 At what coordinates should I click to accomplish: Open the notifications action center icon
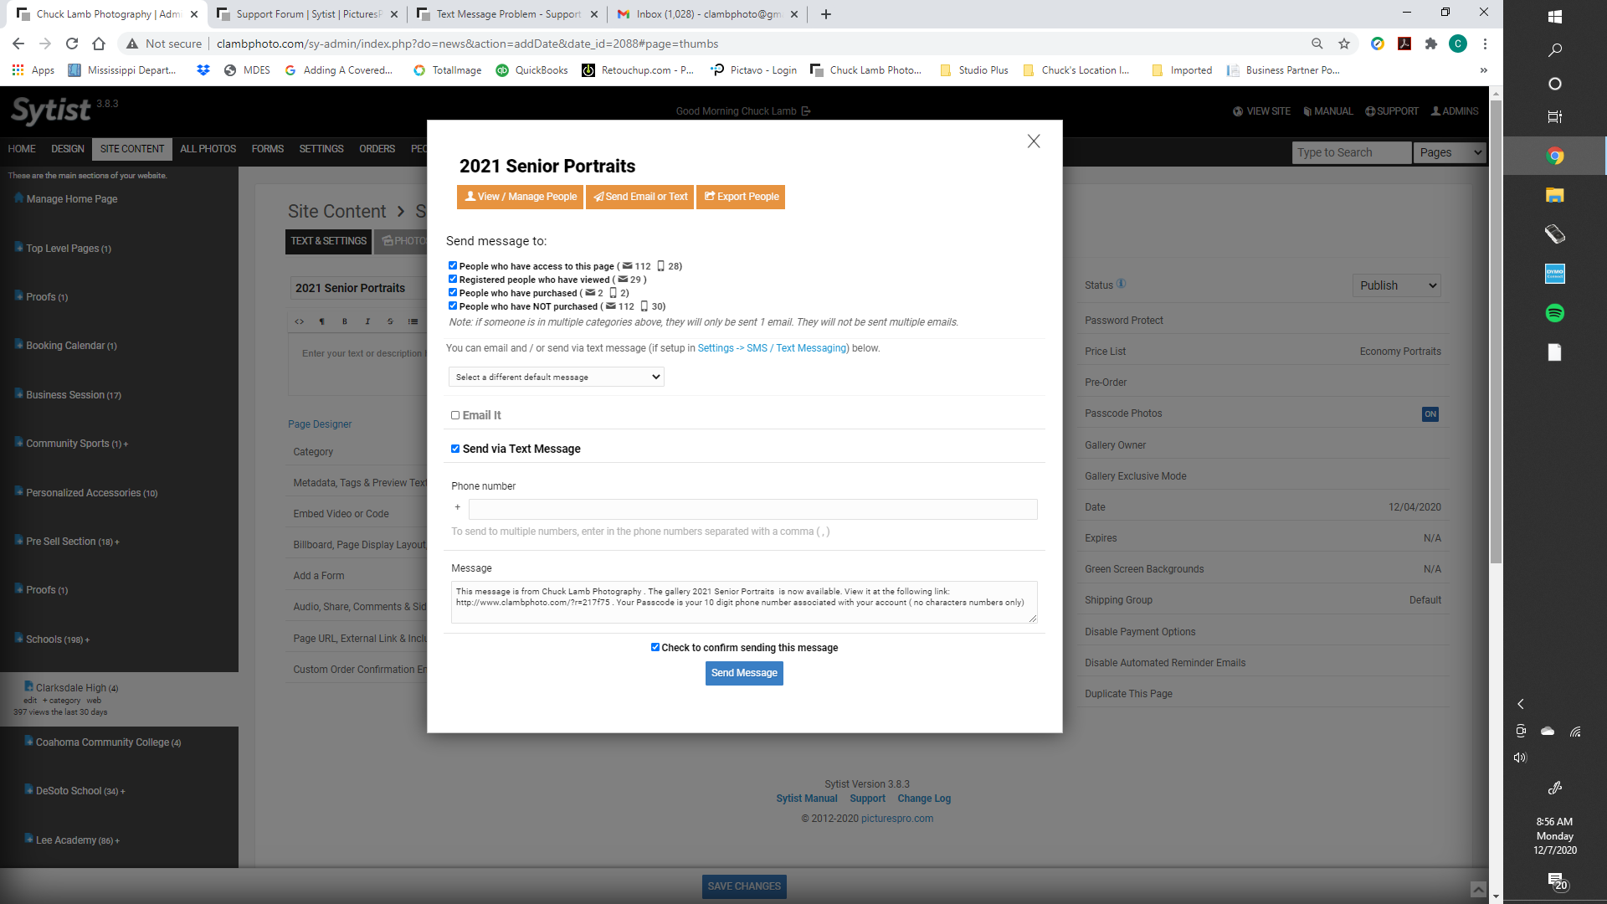1556,881
